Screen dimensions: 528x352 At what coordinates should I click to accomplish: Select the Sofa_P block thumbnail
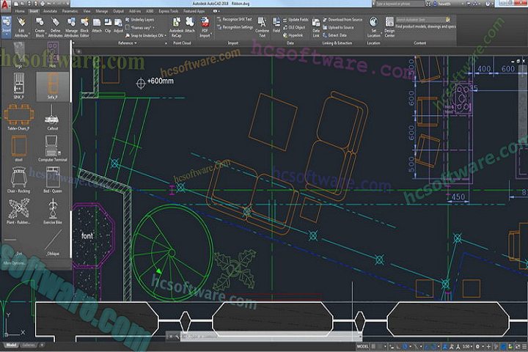[52, 87]
